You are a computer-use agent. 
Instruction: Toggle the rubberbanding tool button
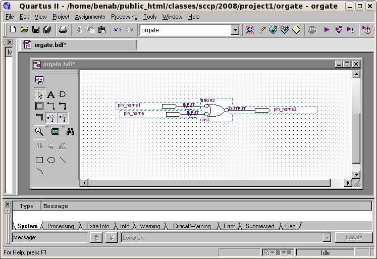[51, 118]
